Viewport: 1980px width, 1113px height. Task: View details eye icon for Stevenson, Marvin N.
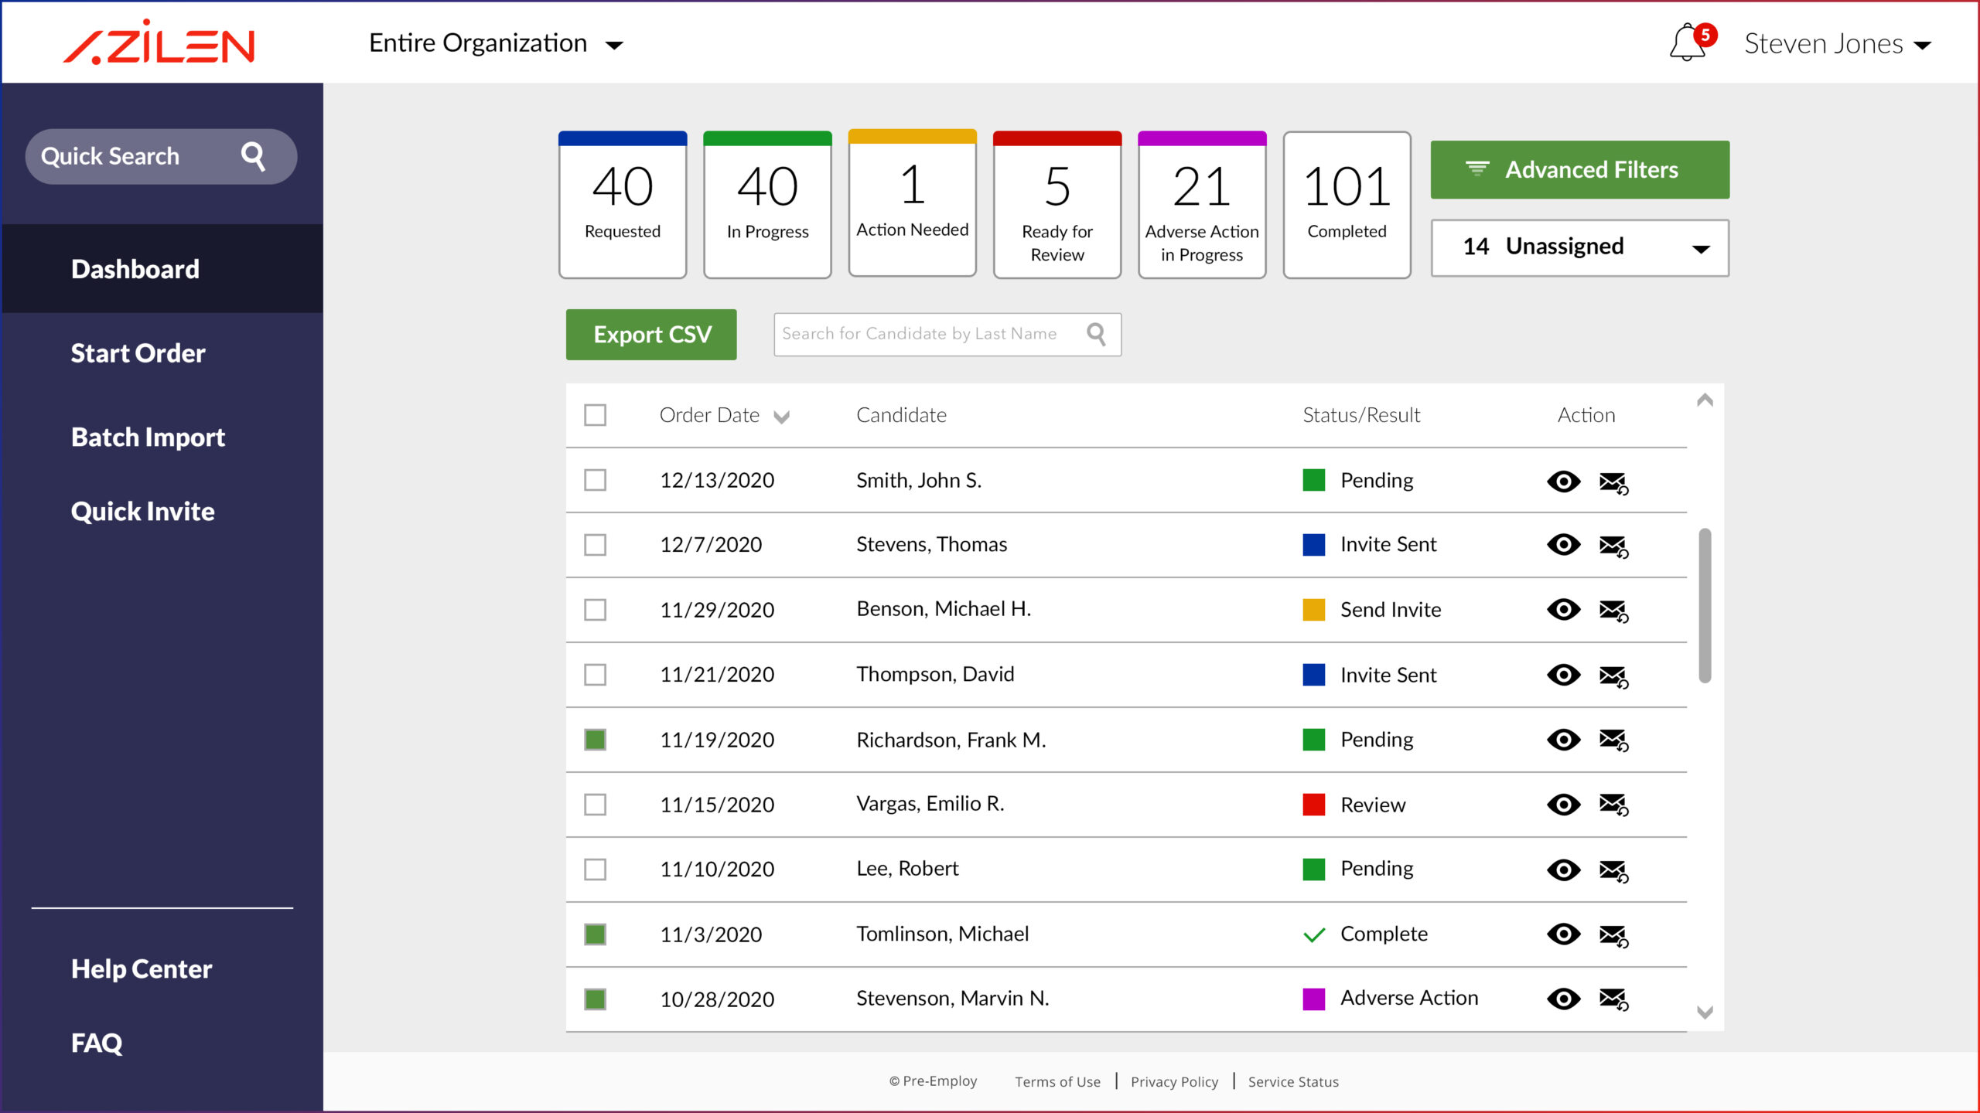(1563, 999)
